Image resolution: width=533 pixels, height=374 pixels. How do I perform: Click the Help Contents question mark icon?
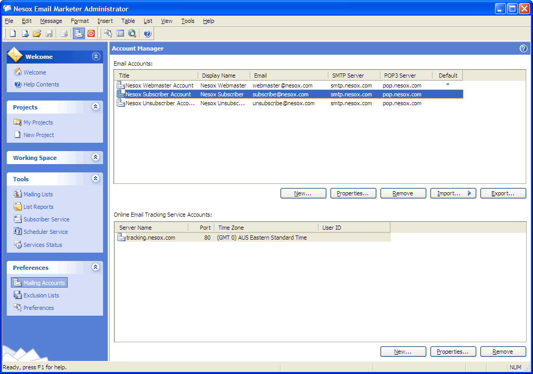click(x=18, y=84)
